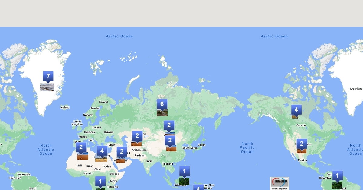The height and width of the screenshot is (190, 363).
Task: Select the desert photo thumbnail over Libya
Action: pos(101,159)
